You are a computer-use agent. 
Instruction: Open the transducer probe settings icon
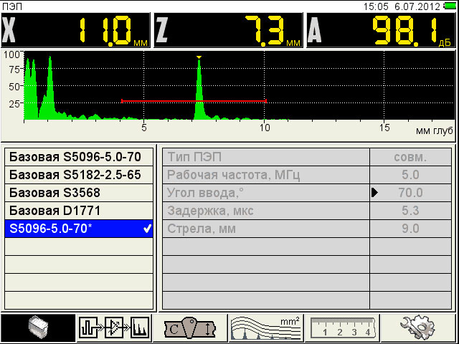(x=38, y=328)
